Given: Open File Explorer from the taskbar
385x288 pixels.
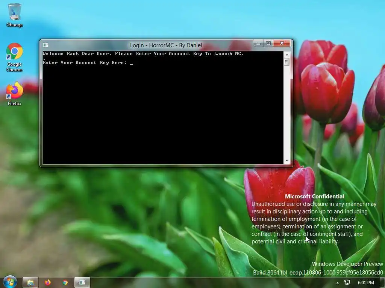Looking at the screenshot, I should click(30, 283).
